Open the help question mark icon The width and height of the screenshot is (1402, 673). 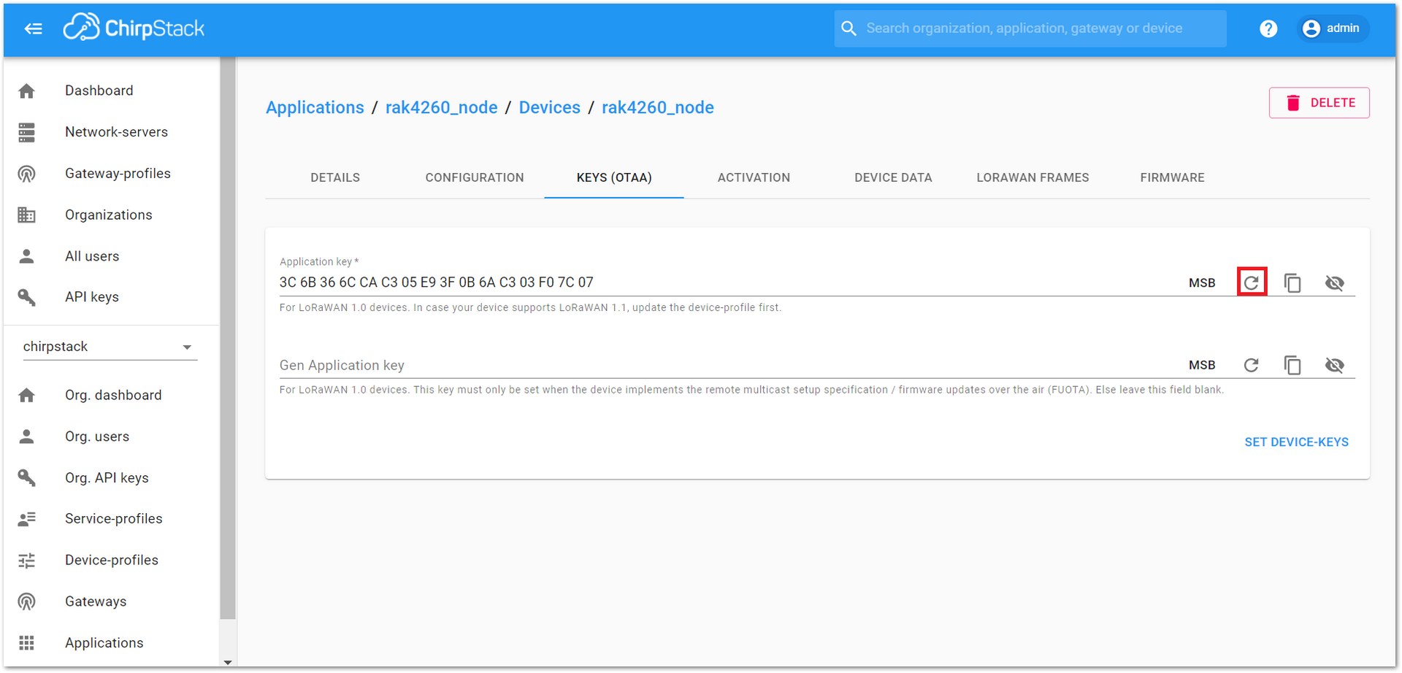click(x=1268, y=28)
